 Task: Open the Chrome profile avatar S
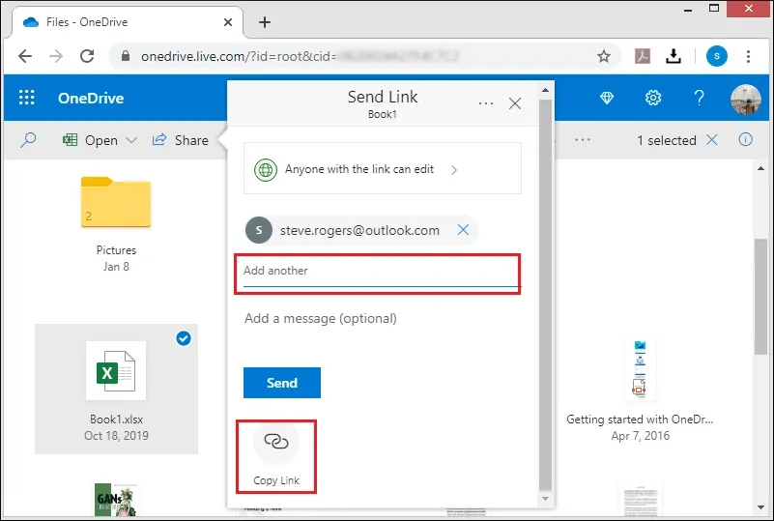[x=717, y=56]
